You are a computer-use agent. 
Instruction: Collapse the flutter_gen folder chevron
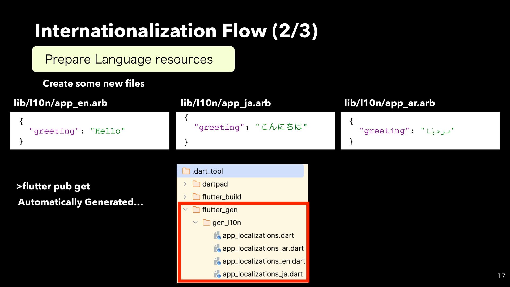[x=185, y=210]
